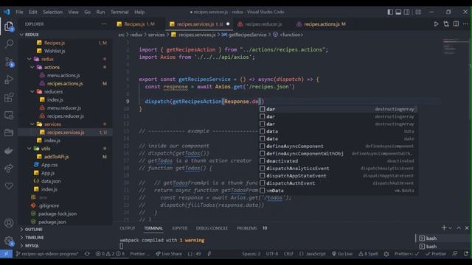Screen dimensions: 472x265
Task: Open the Explorer view in activity bar
Action: [9, 26]
